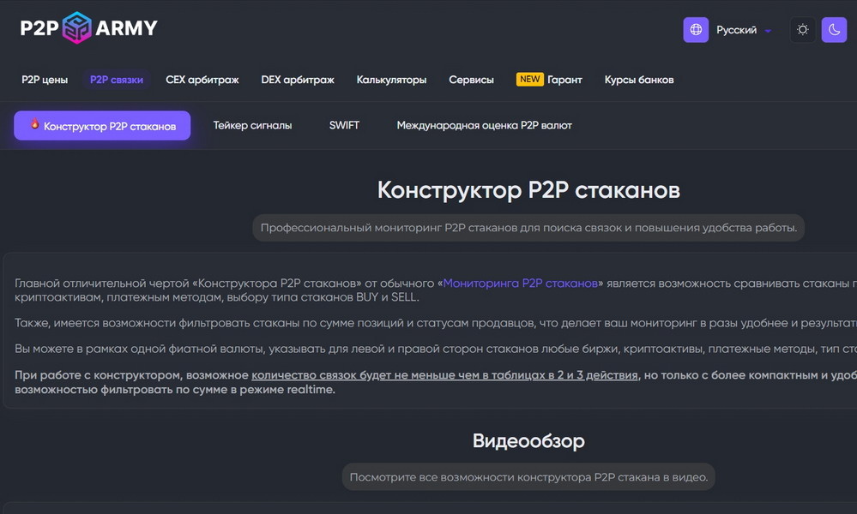Viewport: 857px width, 514px height.
Task: Select the SWIFT tab
Action: point(344,125)
